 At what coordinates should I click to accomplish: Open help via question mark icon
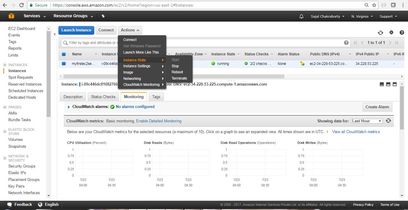(x=401, y=33)
